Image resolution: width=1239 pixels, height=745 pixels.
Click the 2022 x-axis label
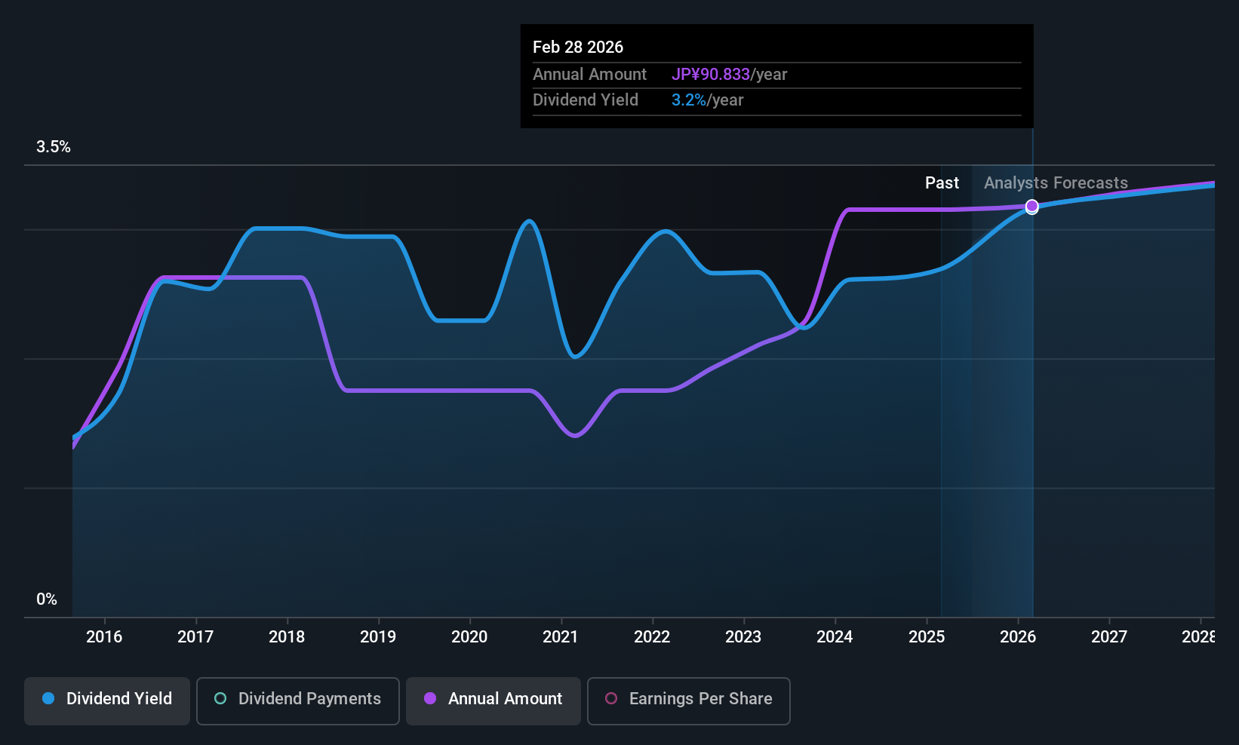(x=652, y=637)
